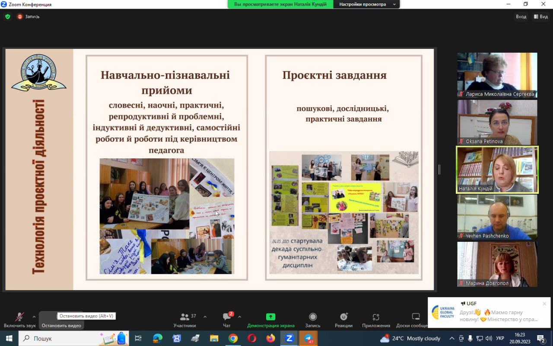This screenshot has width=553, height=346.
Task: Click the Запись record button in toolbar
Action: (x=313, y=319)
